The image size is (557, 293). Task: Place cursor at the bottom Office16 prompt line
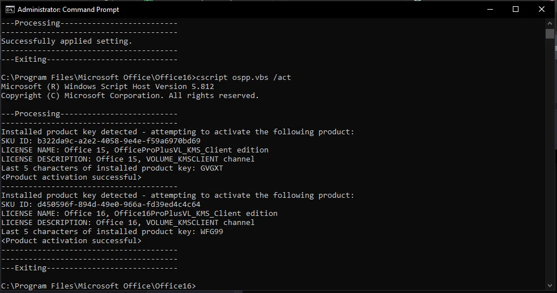(99, 286)
